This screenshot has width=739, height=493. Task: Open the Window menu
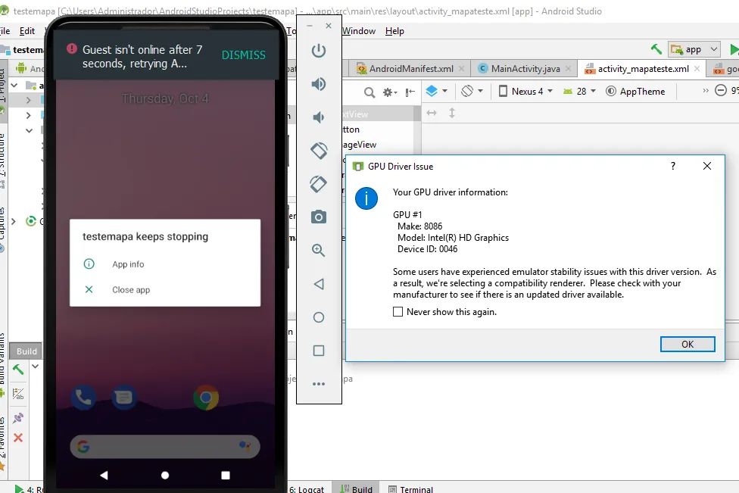coord(359,31)
